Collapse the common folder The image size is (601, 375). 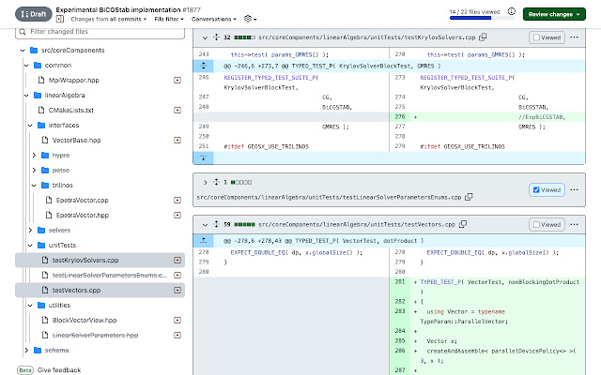pyautogui.click(x=26, y=65)
